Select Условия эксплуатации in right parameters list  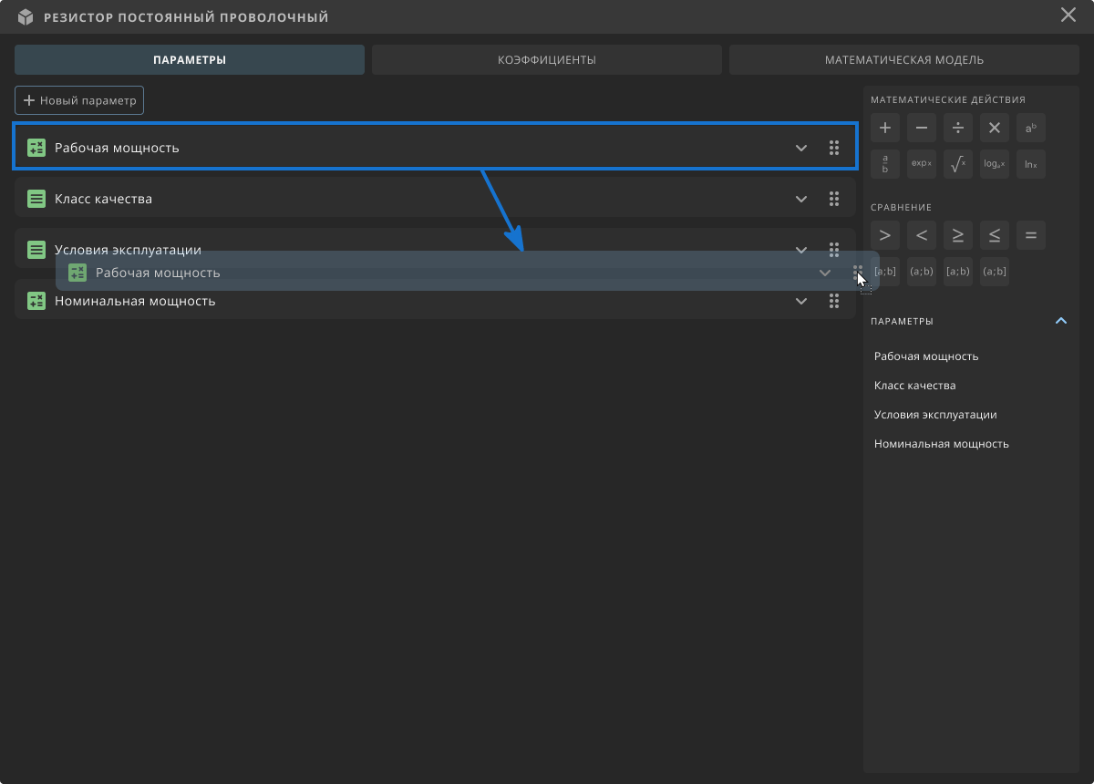(935, 415)
